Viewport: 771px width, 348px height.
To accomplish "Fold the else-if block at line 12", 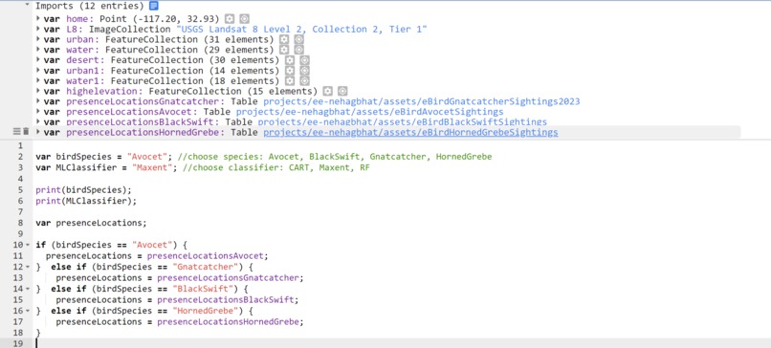I will pyautogui.click(x=28, y=267).
